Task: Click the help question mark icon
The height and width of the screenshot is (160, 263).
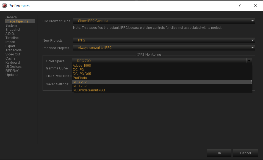Action: pyautogui.click(x=240, y=5)
